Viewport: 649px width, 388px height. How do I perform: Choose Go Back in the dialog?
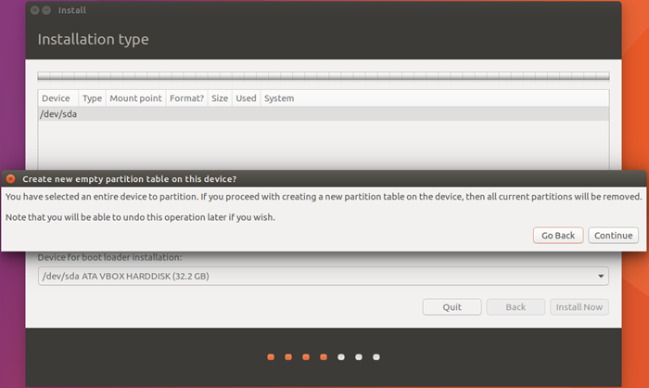(x=558, y=236)
